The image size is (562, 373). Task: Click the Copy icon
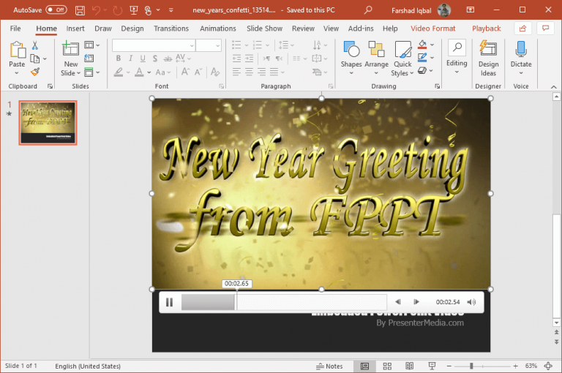35,59
